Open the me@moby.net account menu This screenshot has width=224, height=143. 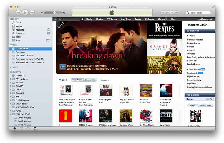pyautogui.click(x=205, y=19)
